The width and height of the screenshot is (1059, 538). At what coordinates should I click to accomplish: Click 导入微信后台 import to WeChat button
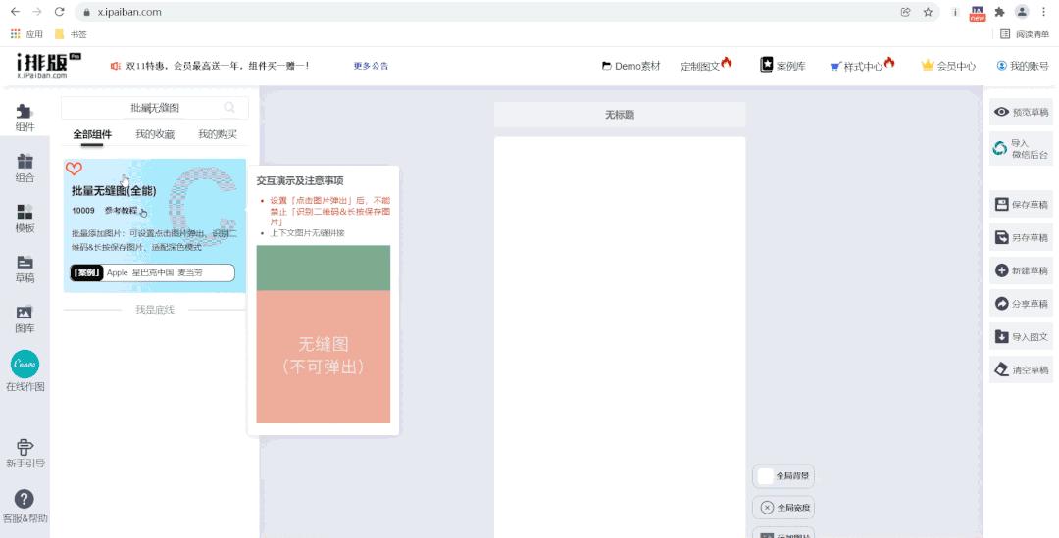(x=1021, y=149)
